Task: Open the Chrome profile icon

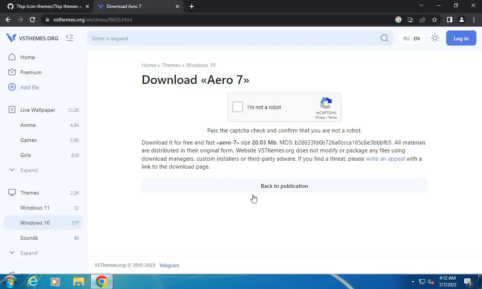Action: tap(462, 20)
